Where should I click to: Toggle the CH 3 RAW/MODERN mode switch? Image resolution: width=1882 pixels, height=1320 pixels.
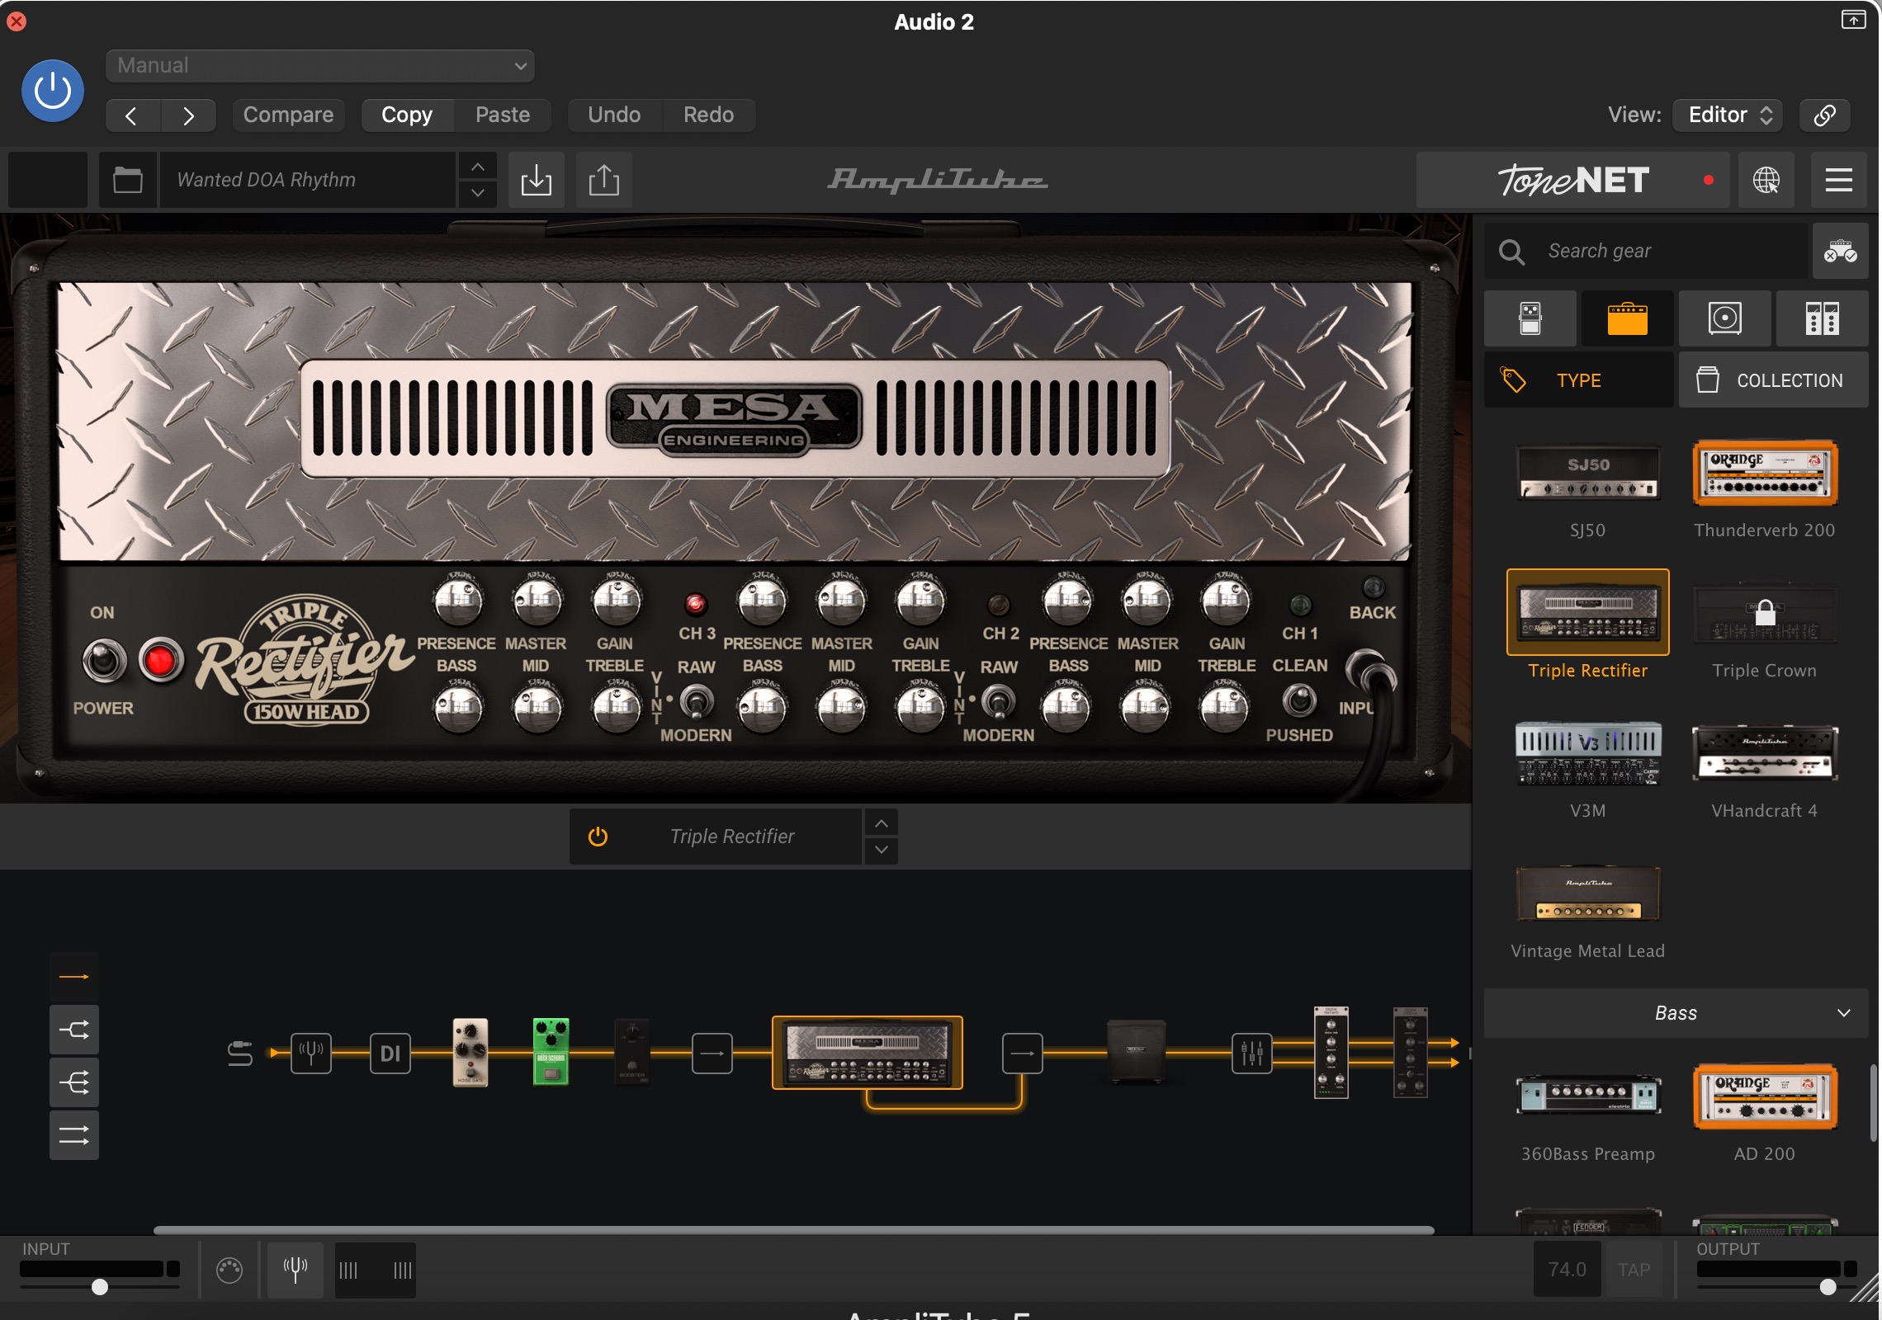697,703
